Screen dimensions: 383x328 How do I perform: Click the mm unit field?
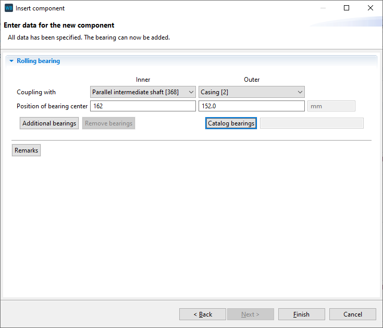(x=331, y=106)
